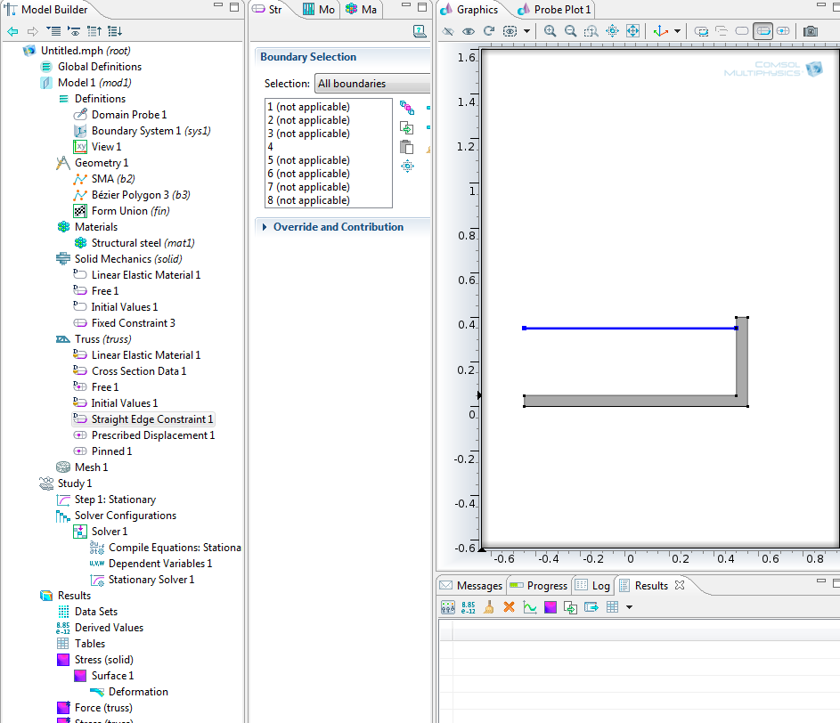Toggle the Hide Selected crossed-eye button
Image resolution: width=840 pixels, height=723 pixels.
(449, 31)
